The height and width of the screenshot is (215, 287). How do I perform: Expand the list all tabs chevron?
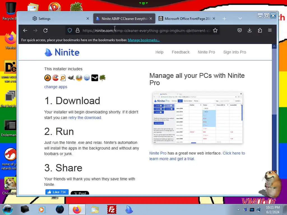click(x=240, y=18)
